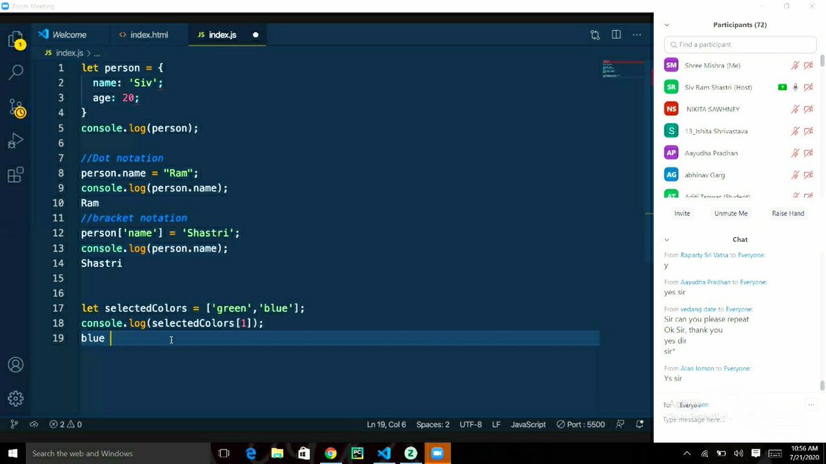Screen dimensions: 826x464
Task: Open the Search view in the activity bar
Action: click(x=15, y=72)
